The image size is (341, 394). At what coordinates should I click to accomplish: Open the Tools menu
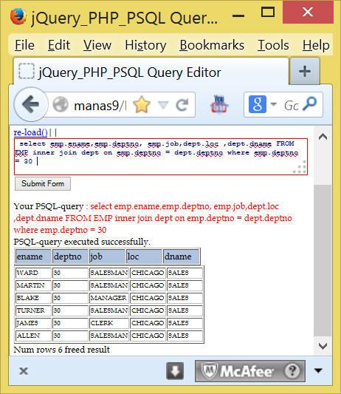click(x=273, y=45)
